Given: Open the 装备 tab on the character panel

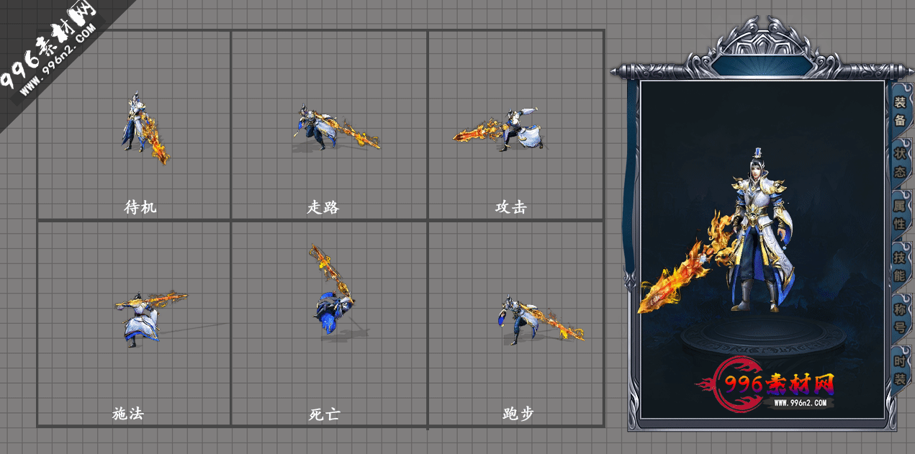Looking at the screenshot, I should click(x=900, y=111).
